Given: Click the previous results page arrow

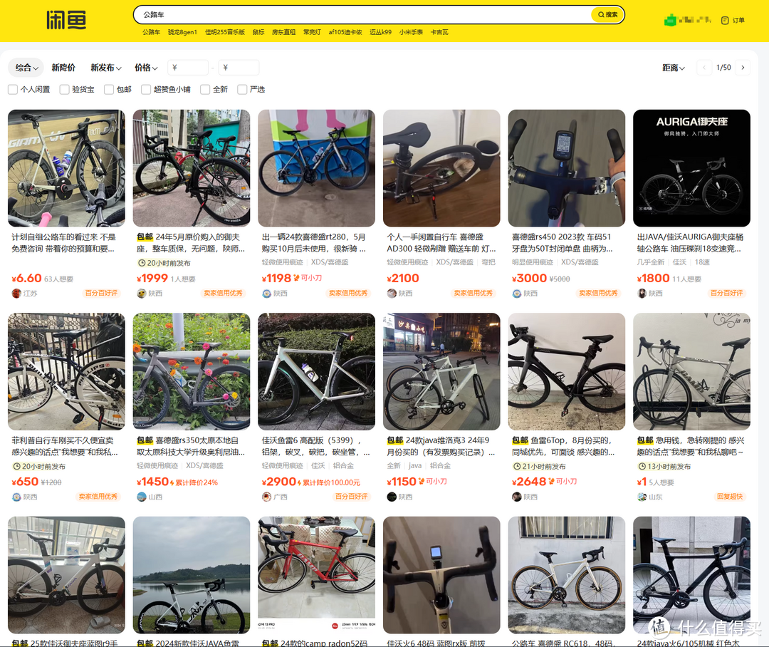Looking at the screenshot, I should pyautogui.click(x=705, y=68).
